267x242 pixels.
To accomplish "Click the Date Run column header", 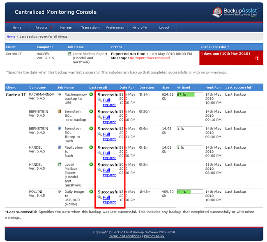I will click(127, 88).
